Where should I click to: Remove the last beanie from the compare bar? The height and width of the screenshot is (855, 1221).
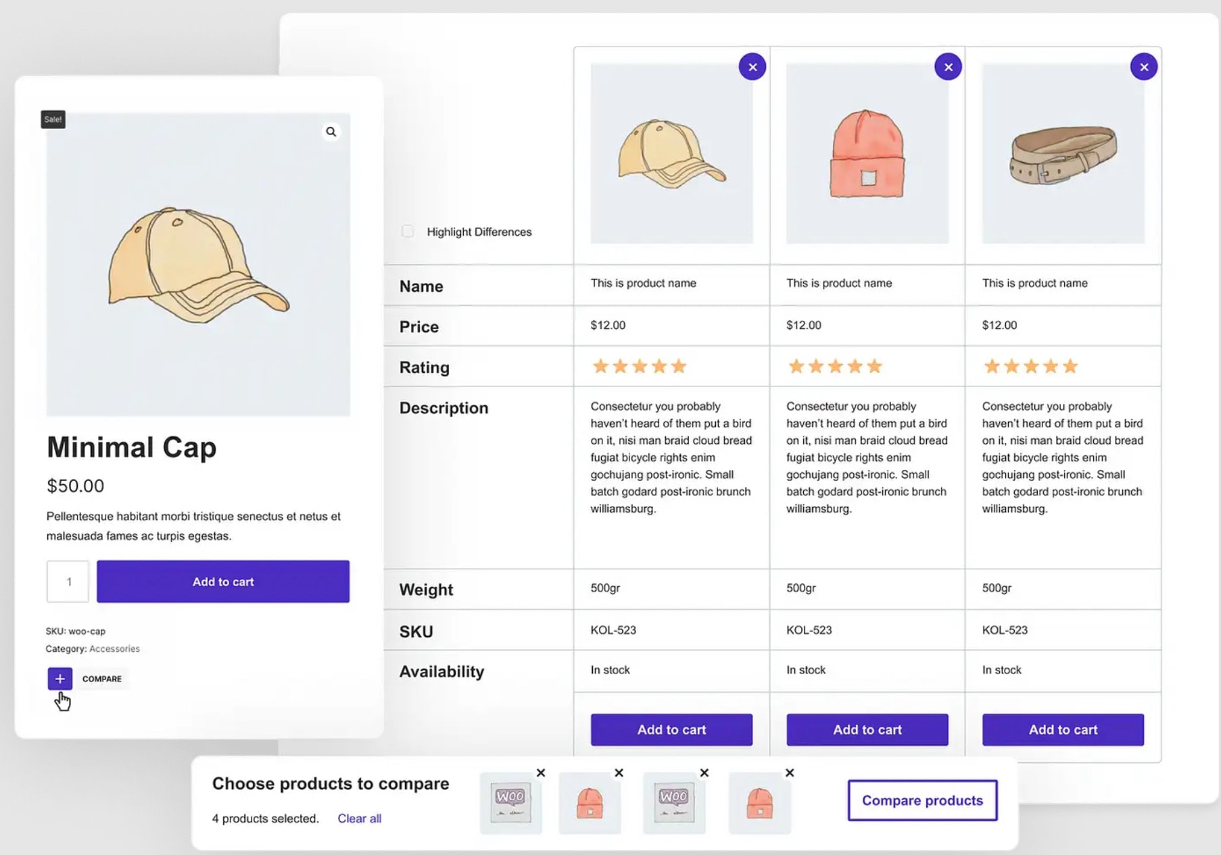pyautogui.click(x=790, y=773)
